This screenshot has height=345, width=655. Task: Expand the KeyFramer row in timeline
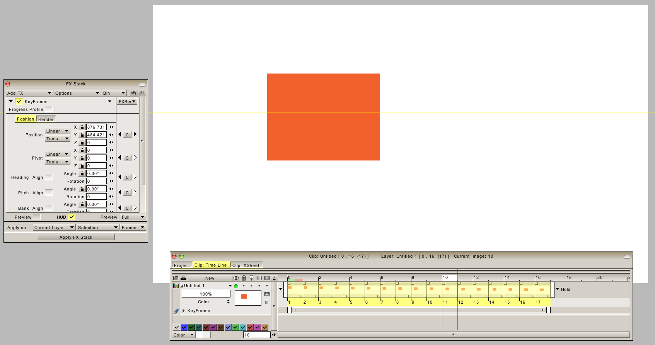click(x=184, y=311)
